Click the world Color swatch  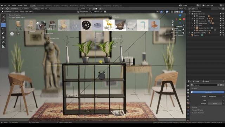tap(215, 101)
